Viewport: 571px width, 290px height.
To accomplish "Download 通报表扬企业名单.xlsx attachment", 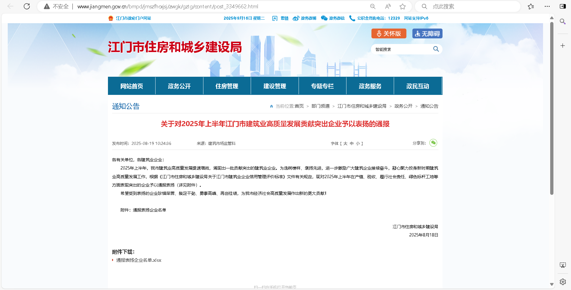I will [139, 260].
